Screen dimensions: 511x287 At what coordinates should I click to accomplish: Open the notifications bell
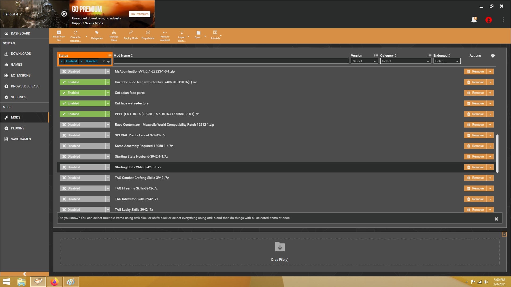tap(474, 20)
